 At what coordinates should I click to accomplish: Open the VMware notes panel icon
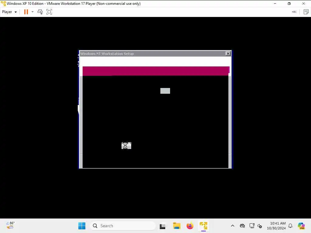pyautogui.click(x=306, y=12)
